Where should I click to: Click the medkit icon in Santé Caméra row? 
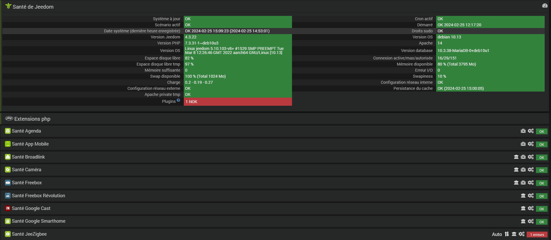pyautogui.click(x=523, y=170)
